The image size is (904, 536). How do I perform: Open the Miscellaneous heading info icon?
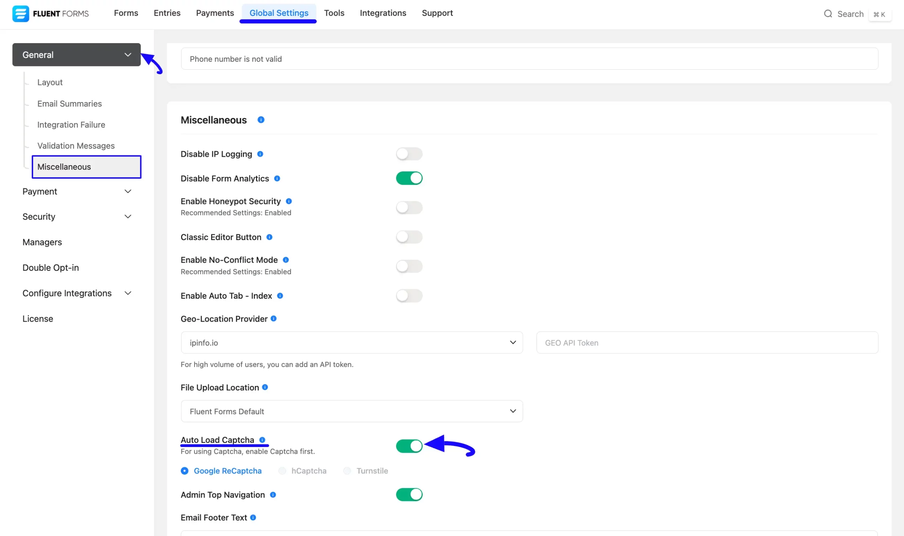click(x=261, y=120)
